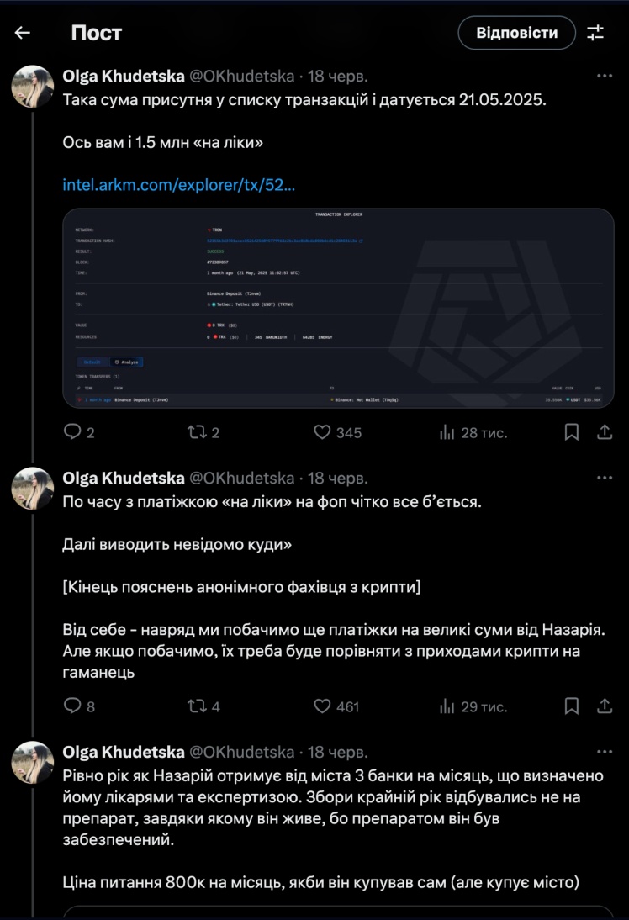Open more options menu on first post

coord(604,76)
